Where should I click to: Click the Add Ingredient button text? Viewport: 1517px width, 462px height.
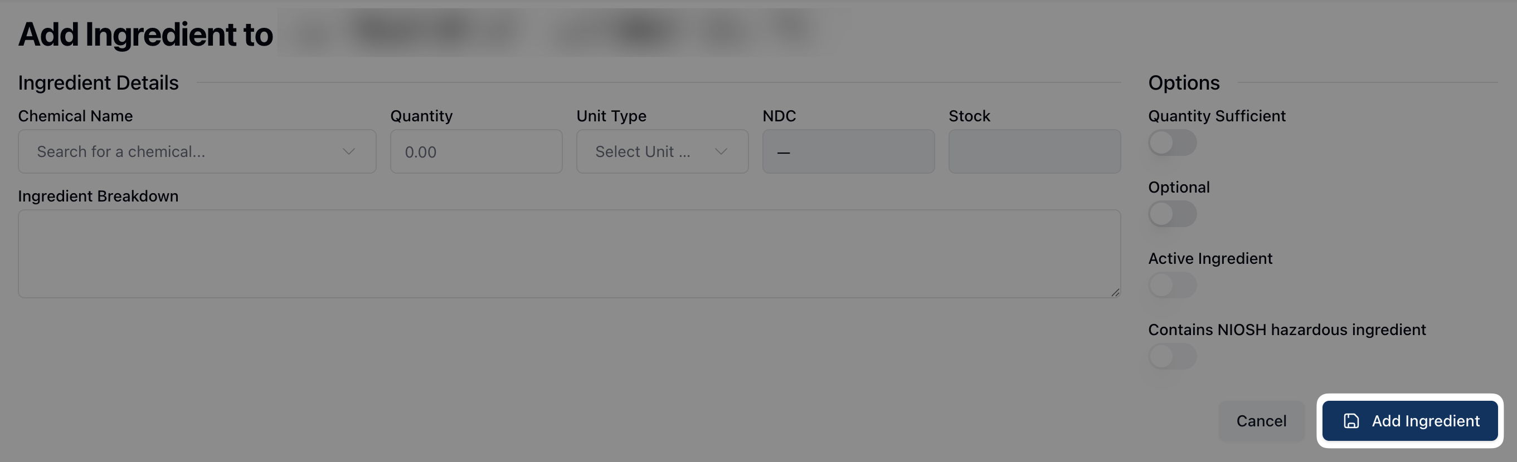(1425, 421)
